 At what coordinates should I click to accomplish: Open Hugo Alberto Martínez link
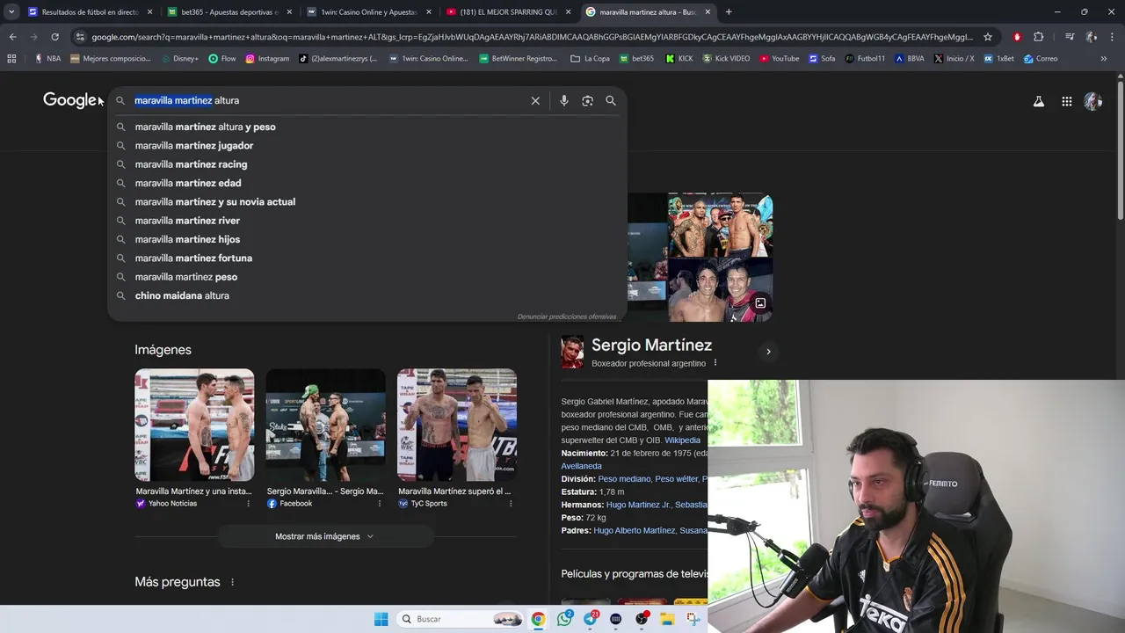[x=634, y=531]
